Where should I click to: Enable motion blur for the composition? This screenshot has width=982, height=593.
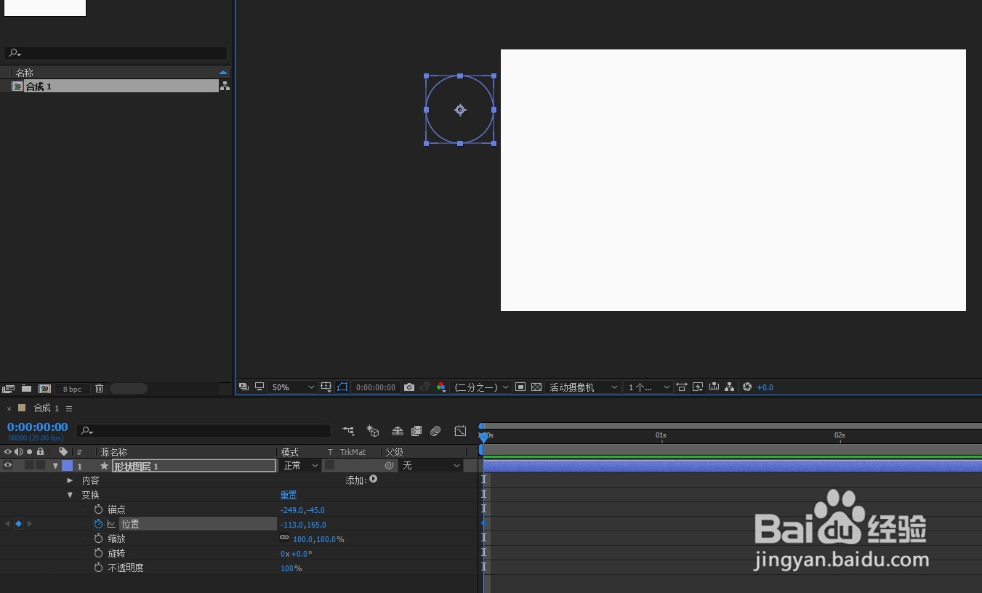click(435, 431)
